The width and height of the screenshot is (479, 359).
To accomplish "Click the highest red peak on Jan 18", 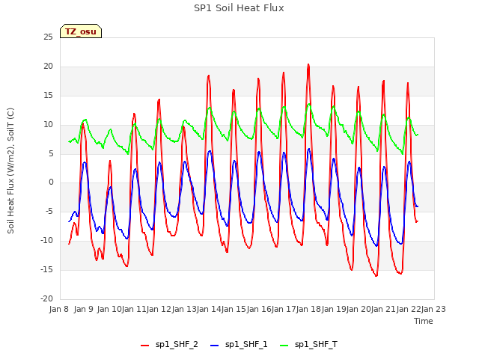I will pos(308,65).
